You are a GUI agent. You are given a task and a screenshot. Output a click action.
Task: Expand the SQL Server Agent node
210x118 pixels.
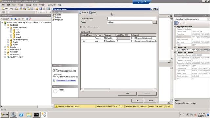tap(5, 57)
